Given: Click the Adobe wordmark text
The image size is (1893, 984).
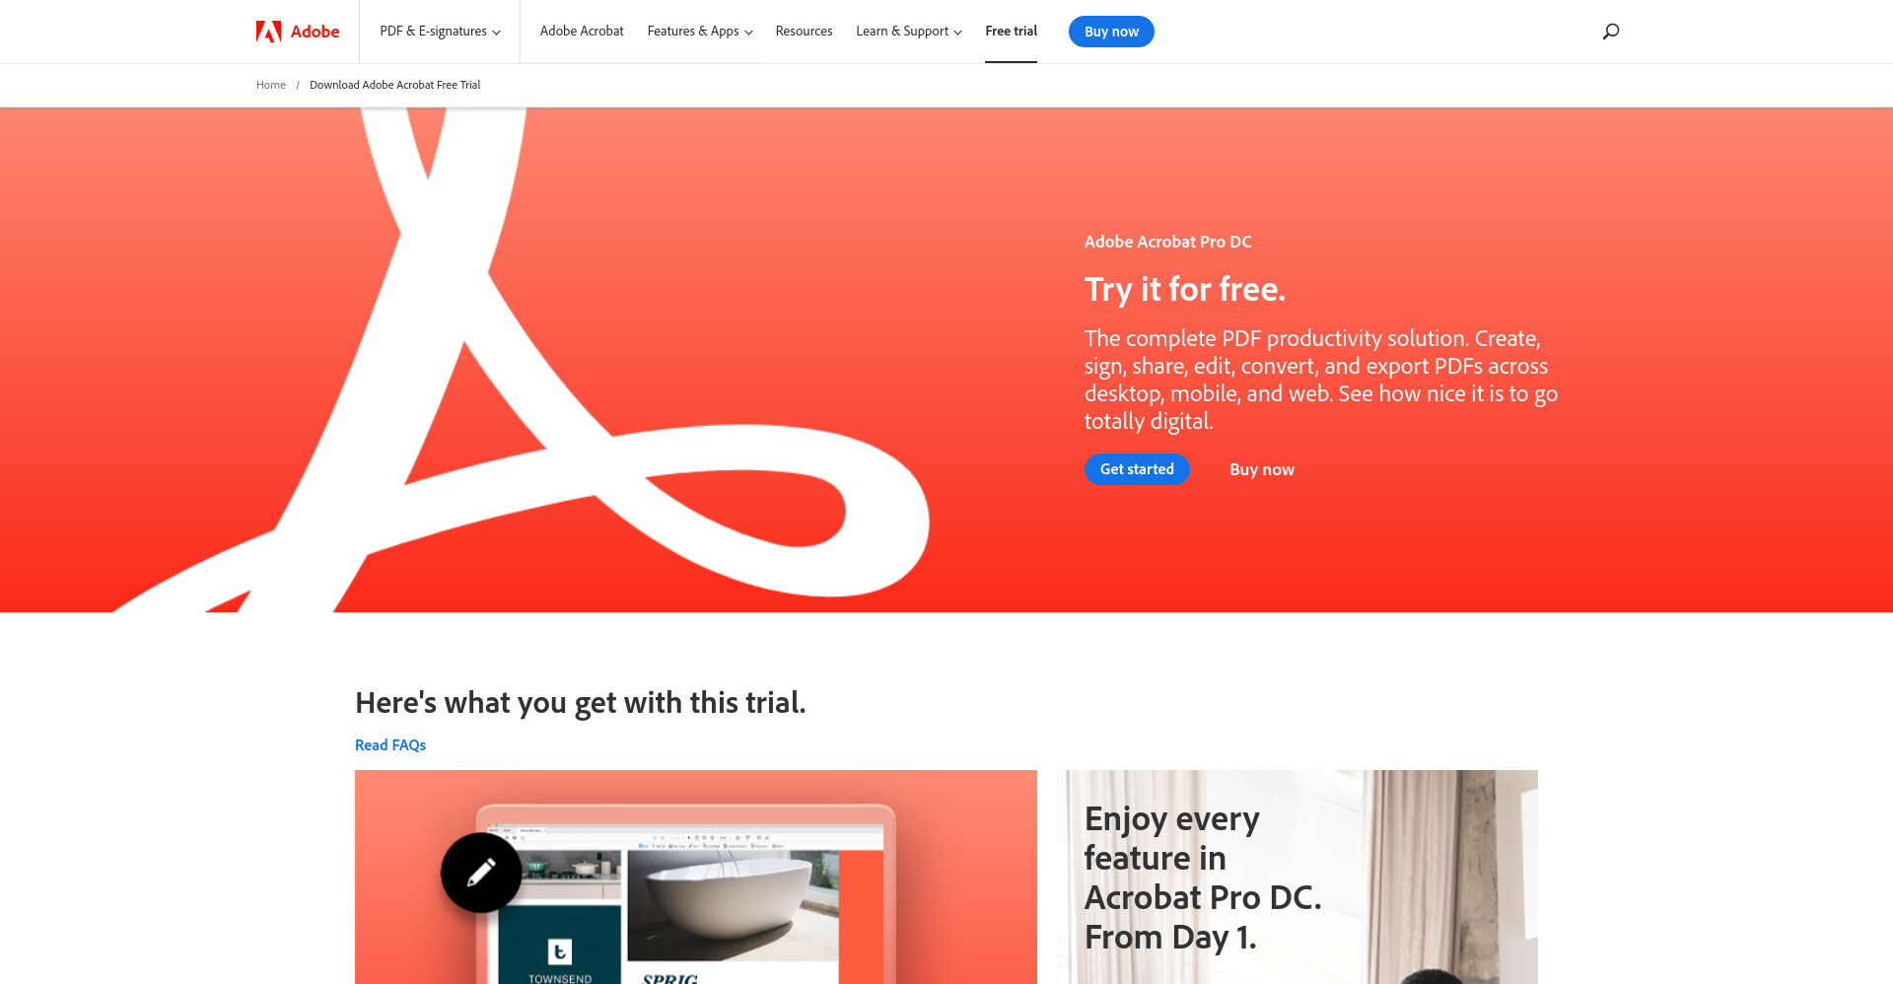Looking at the screenshot, I should click(x=315, y=32).
